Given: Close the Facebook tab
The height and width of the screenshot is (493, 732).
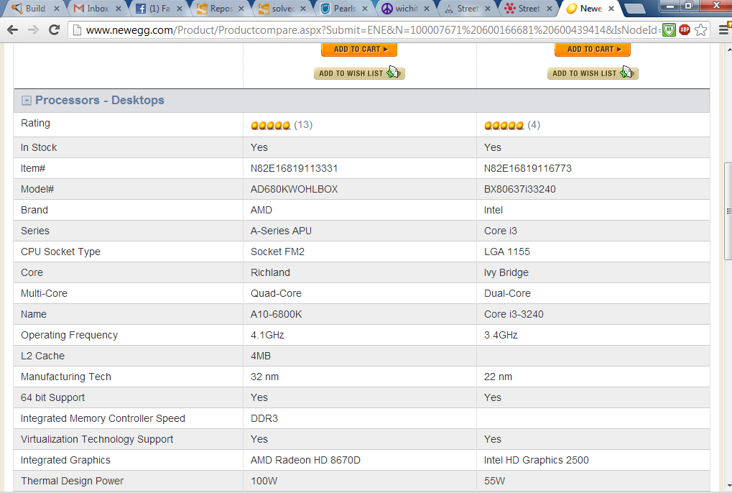Looking at the screenshot, I should click(180, 9).
